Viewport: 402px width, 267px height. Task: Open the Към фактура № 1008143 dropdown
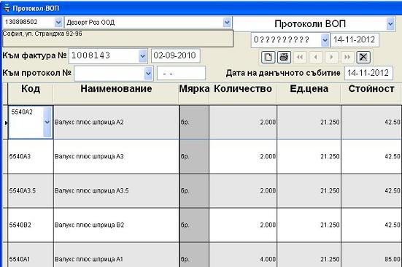coord(142,55)
